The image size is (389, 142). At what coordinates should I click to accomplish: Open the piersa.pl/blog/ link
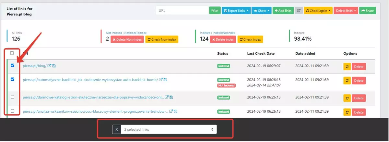click(35, 66)
